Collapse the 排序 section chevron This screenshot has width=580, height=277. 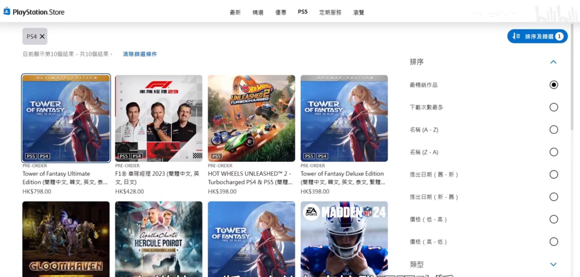553,62
